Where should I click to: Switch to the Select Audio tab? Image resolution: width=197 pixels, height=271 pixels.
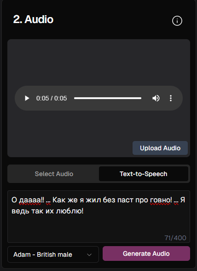[54, 174]
